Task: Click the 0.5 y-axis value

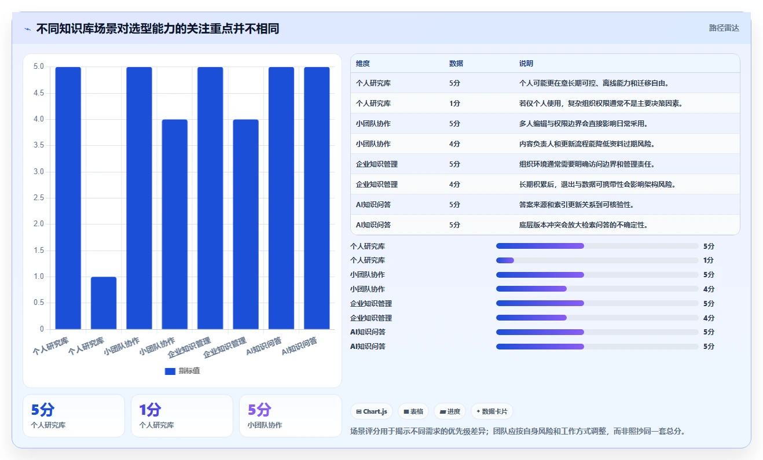Action: [x=39, y=303]
